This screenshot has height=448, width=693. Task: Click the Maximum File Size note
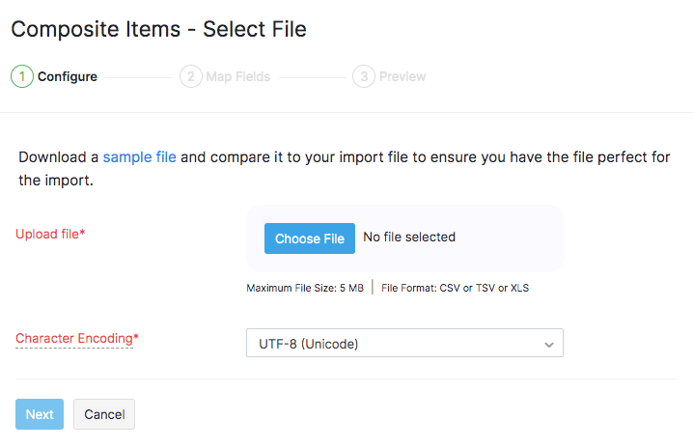(x=305, y=288)
